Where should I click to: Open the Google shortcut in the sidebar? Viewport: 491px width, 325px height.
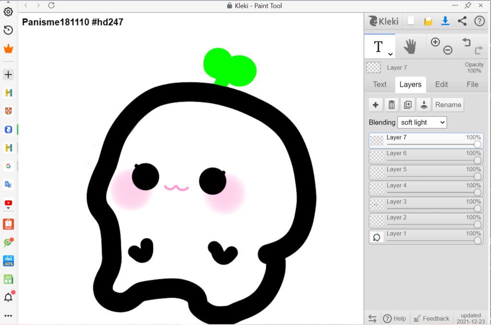[x=8, y=166]
